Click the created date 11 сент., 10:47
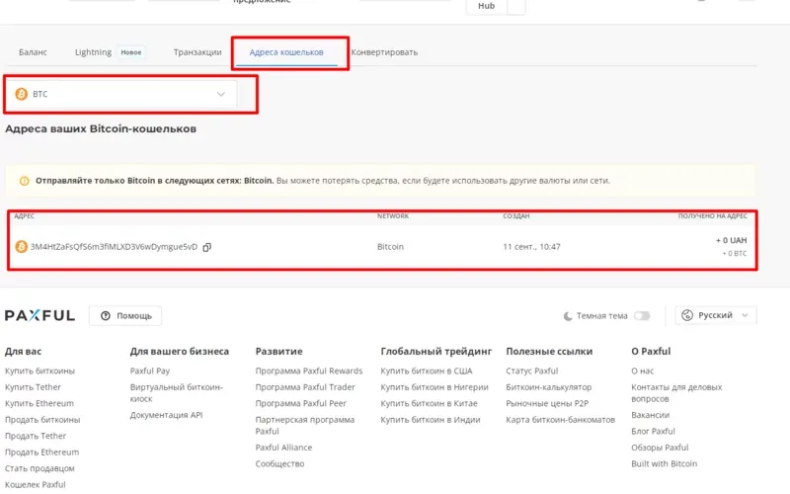Viewport: 790px width, 494px height. (531, 247)
